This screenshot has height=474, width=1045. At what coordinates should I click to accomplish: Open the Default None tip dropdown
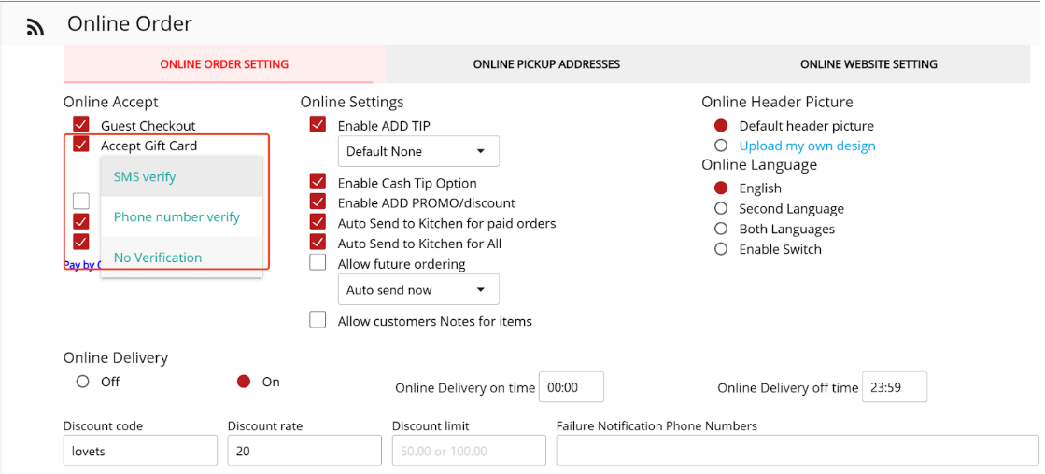point(418,151)
